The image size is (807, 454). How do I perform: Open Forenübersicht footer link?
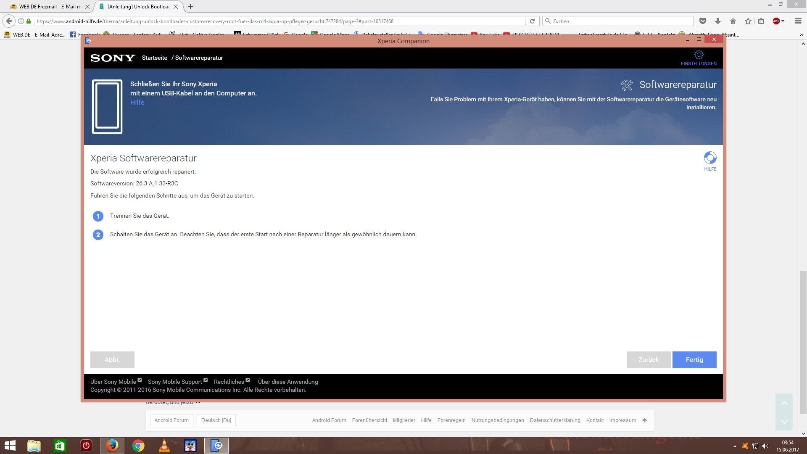(x=369, y=420)
